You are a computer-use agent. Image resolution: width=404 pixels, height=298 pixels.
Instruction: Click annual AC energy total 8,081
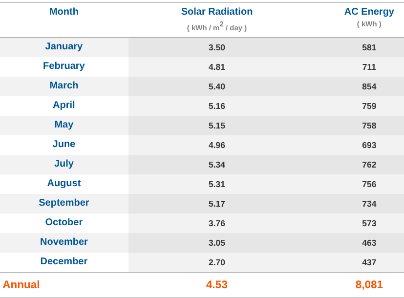click(x=369, y=285)
